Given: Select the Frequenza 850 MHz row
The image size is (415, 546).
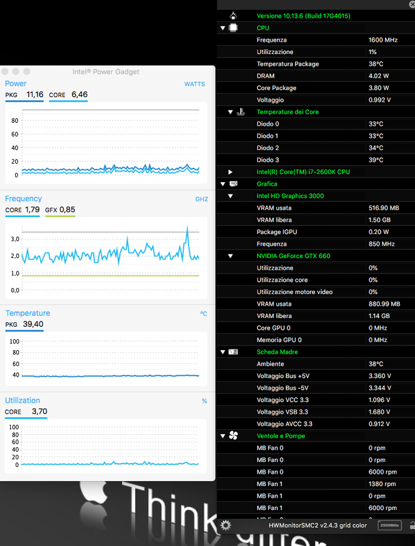Looking at the screenshot, I should tap(316, 244).
